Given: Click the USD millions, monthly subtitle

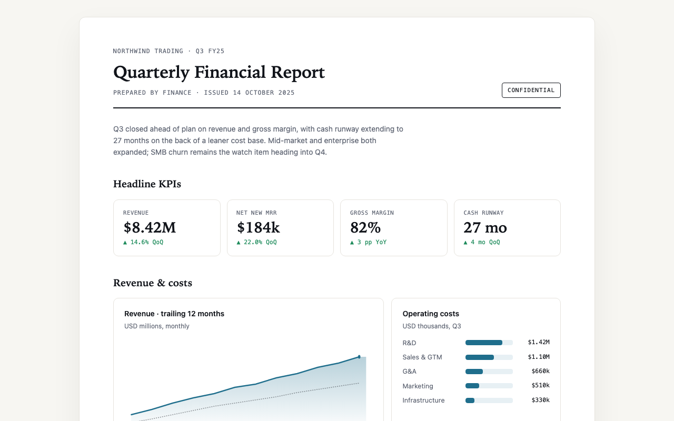Looking at the screenshot, I should 157,326.
